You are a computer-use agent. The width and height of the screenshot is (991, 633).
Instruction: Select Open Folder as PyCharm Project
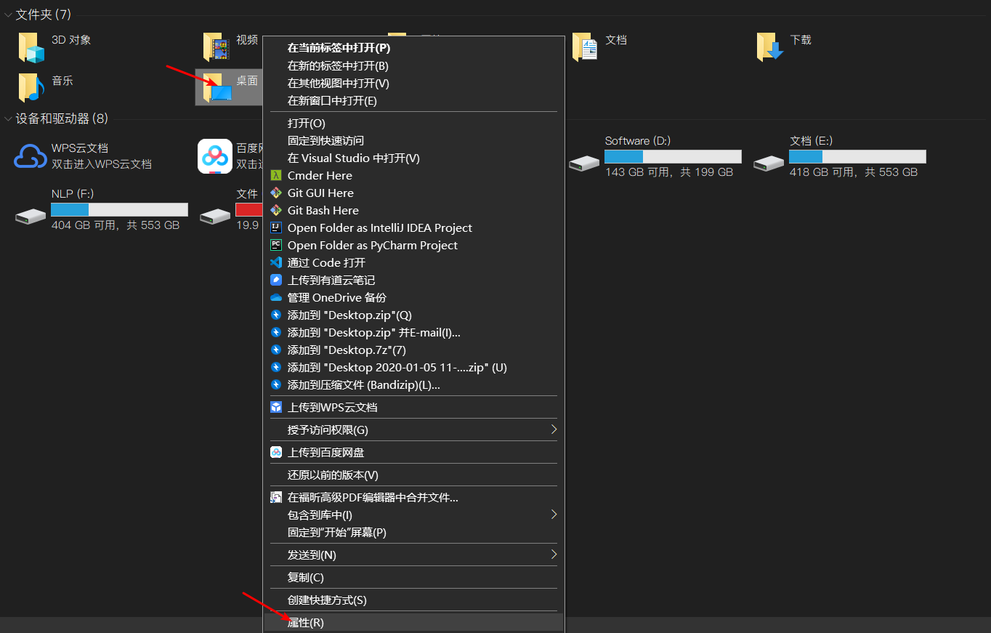click(x=372, y=245)
